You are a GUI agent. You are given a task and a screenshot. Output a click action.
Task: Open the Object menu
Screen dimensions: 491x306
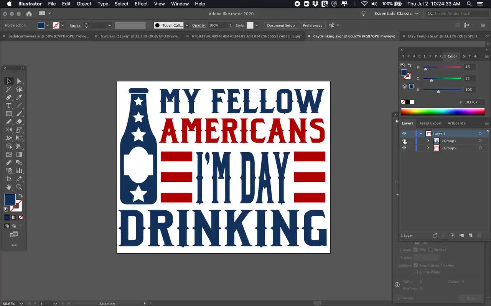click(84, 4)
